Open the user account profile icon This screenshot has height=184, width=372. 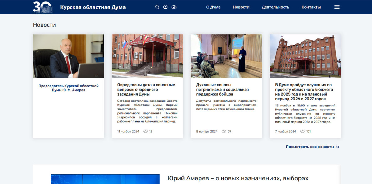(x=166, y=7)
